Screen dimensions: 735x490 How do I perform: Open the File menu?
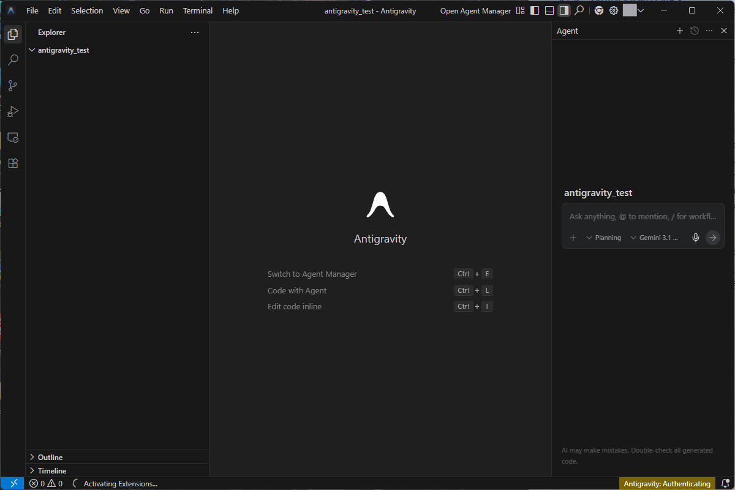click(x=32, y=10)
